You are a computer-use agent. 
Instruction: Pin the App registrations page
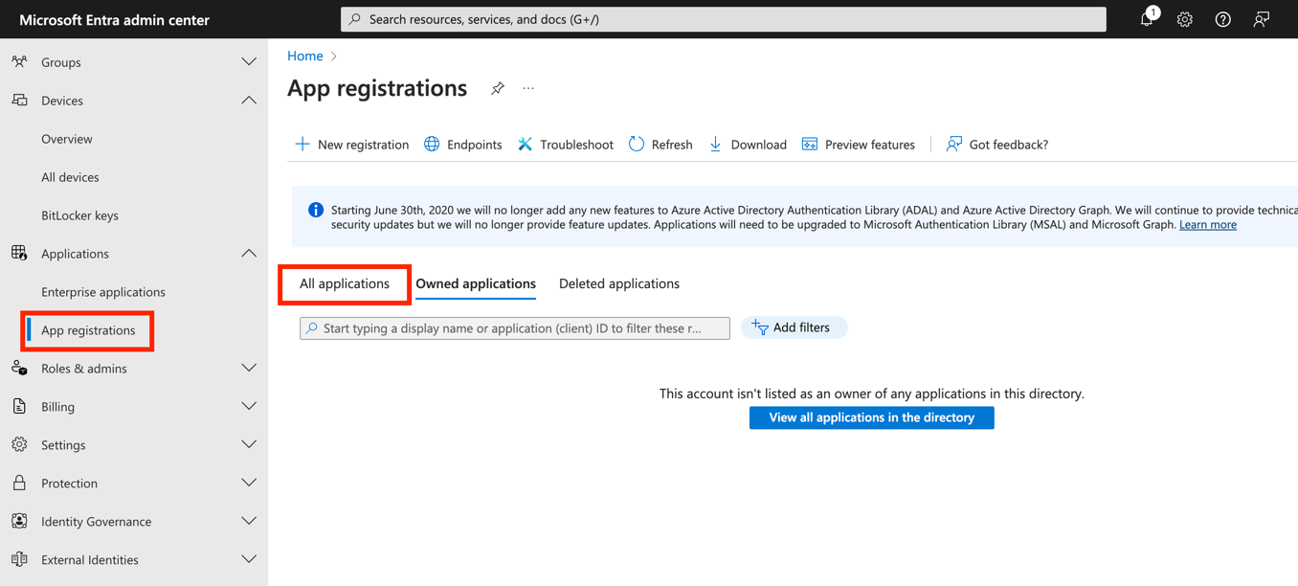(498, 89)
